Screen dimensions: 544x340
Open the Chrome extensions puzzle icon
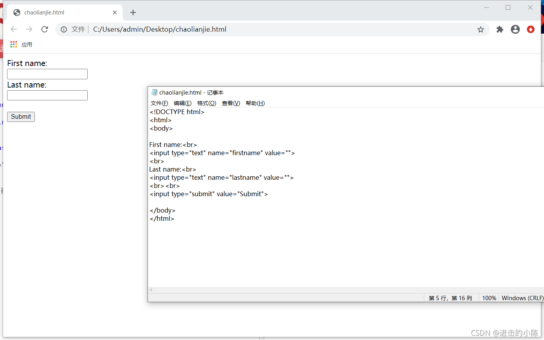click(x=500, y=29)
